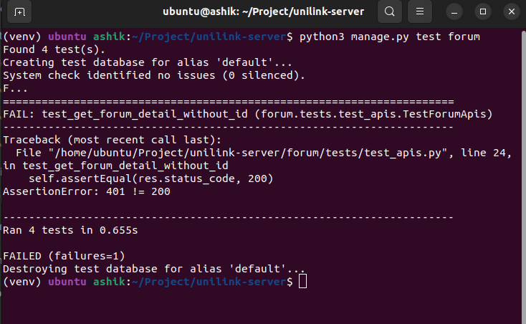Click the F... test progress output

point(16,88)
